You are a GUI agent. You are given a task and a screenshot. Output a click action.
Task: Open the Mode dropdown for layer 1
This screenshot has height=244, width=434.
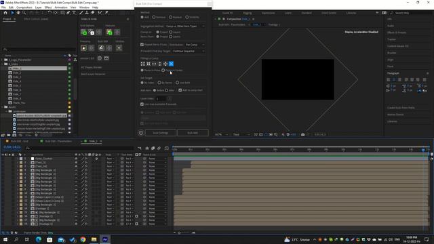click(110, 159)
